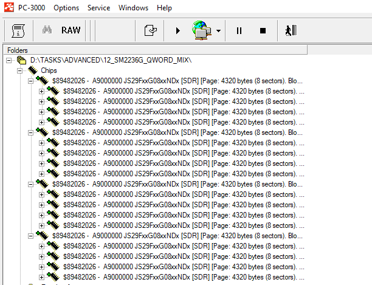Collapse the D:\TASKS\ADVANCED root folder node

pyautogui.click(x=9, y=60)
